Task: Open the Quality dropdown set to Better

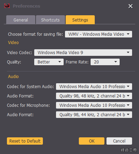Action: [x=49, y=62]
